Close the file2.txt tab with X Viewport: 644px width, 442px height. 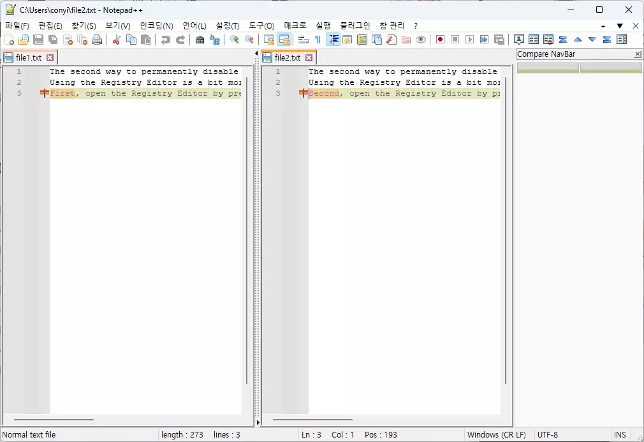point(309,57)
